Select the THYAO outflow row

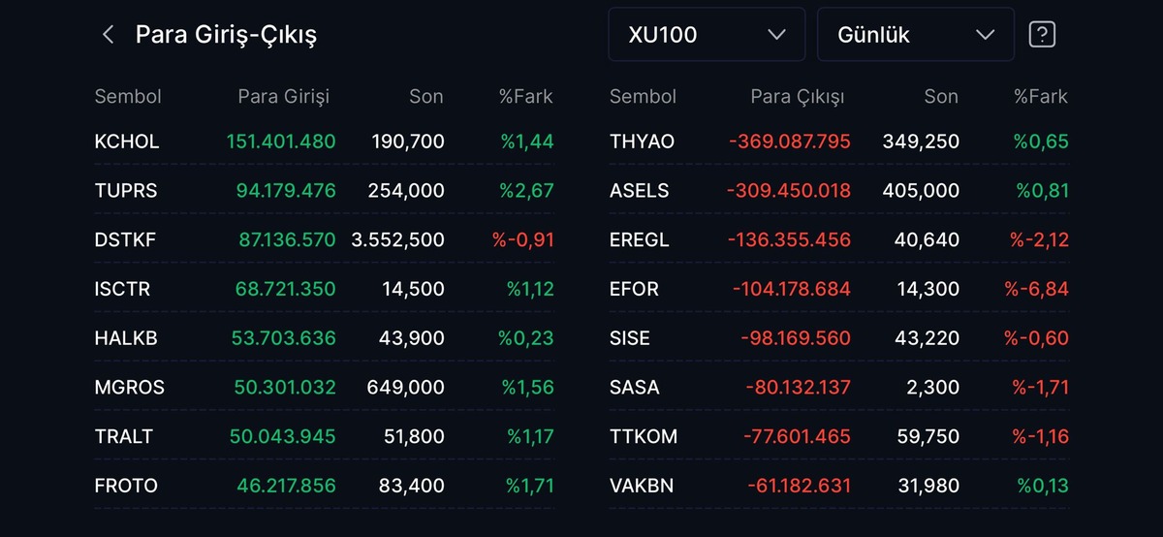839,142
